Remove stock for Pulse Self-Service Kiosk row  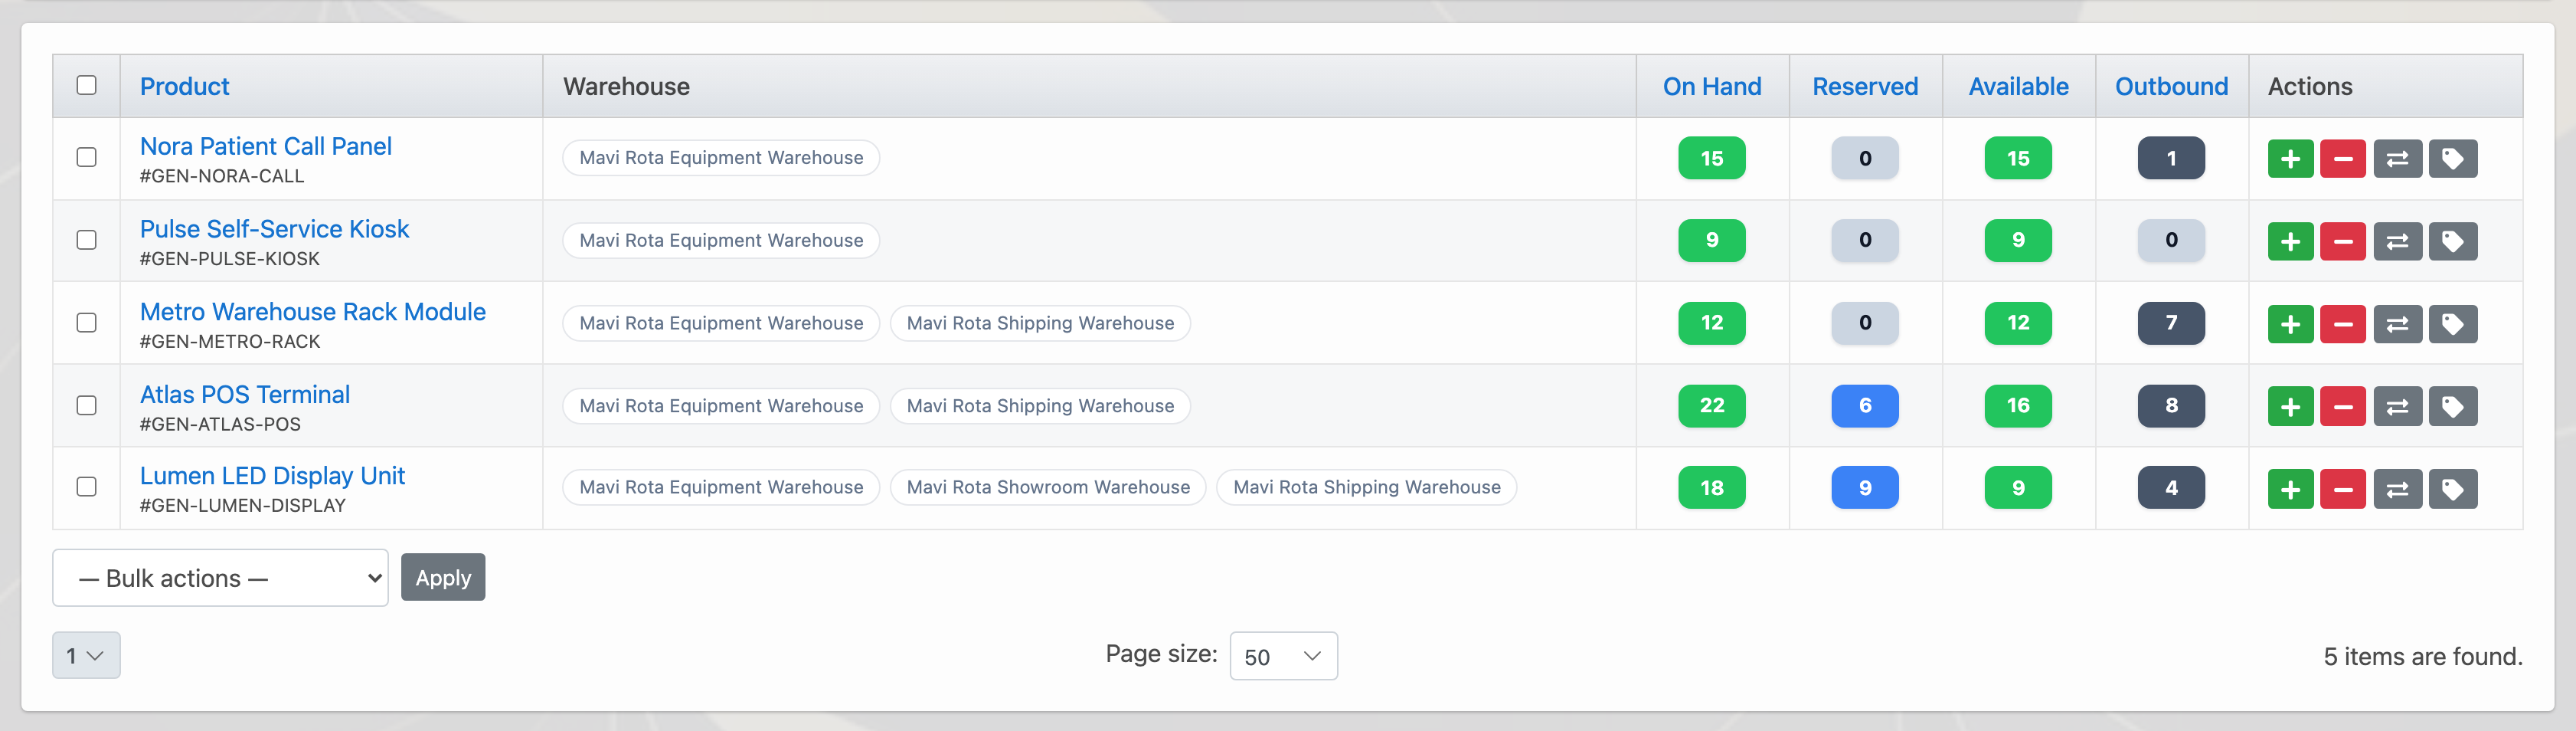click(2342, 241)
